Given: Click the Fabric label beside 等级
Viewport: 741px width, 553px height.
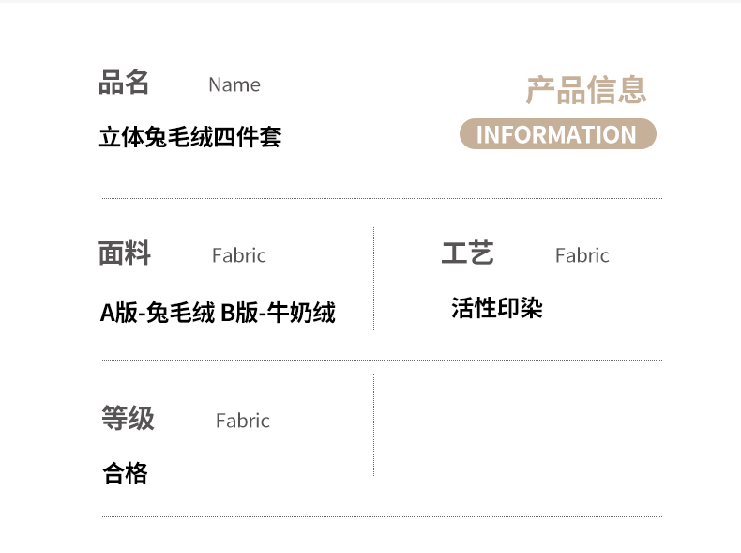Looking at the screenshot, I should [243, 421].
